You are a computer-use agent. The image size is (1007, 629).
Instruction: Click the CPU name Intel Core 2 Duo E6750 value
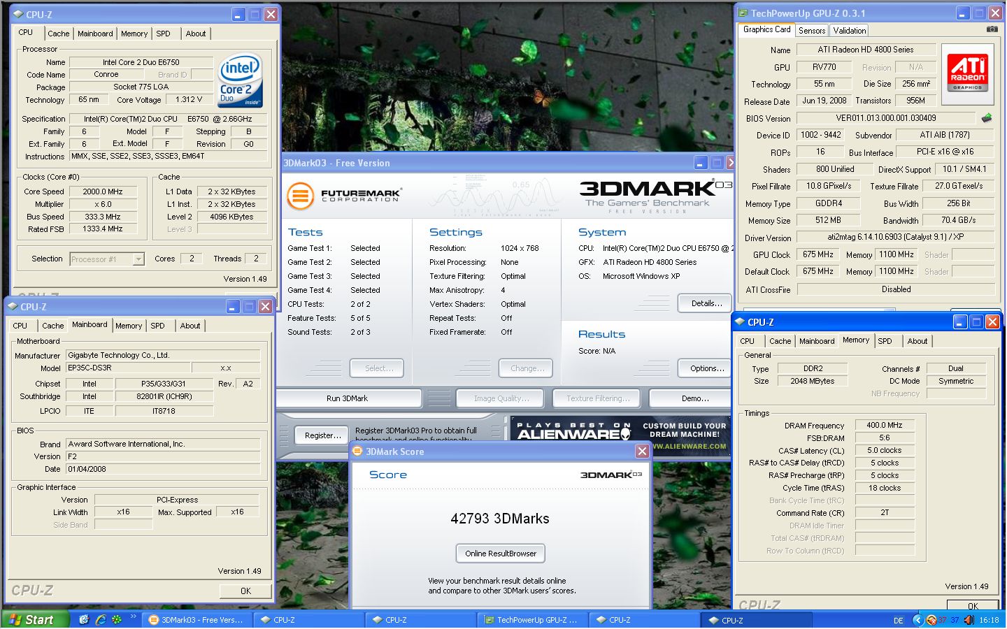coord(141,62)
